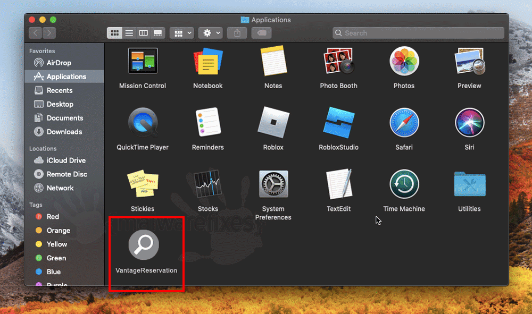Select the Time Machine icon
This screenshot has height=314, width=532.
pyautogui.click(x=404, y=184)
